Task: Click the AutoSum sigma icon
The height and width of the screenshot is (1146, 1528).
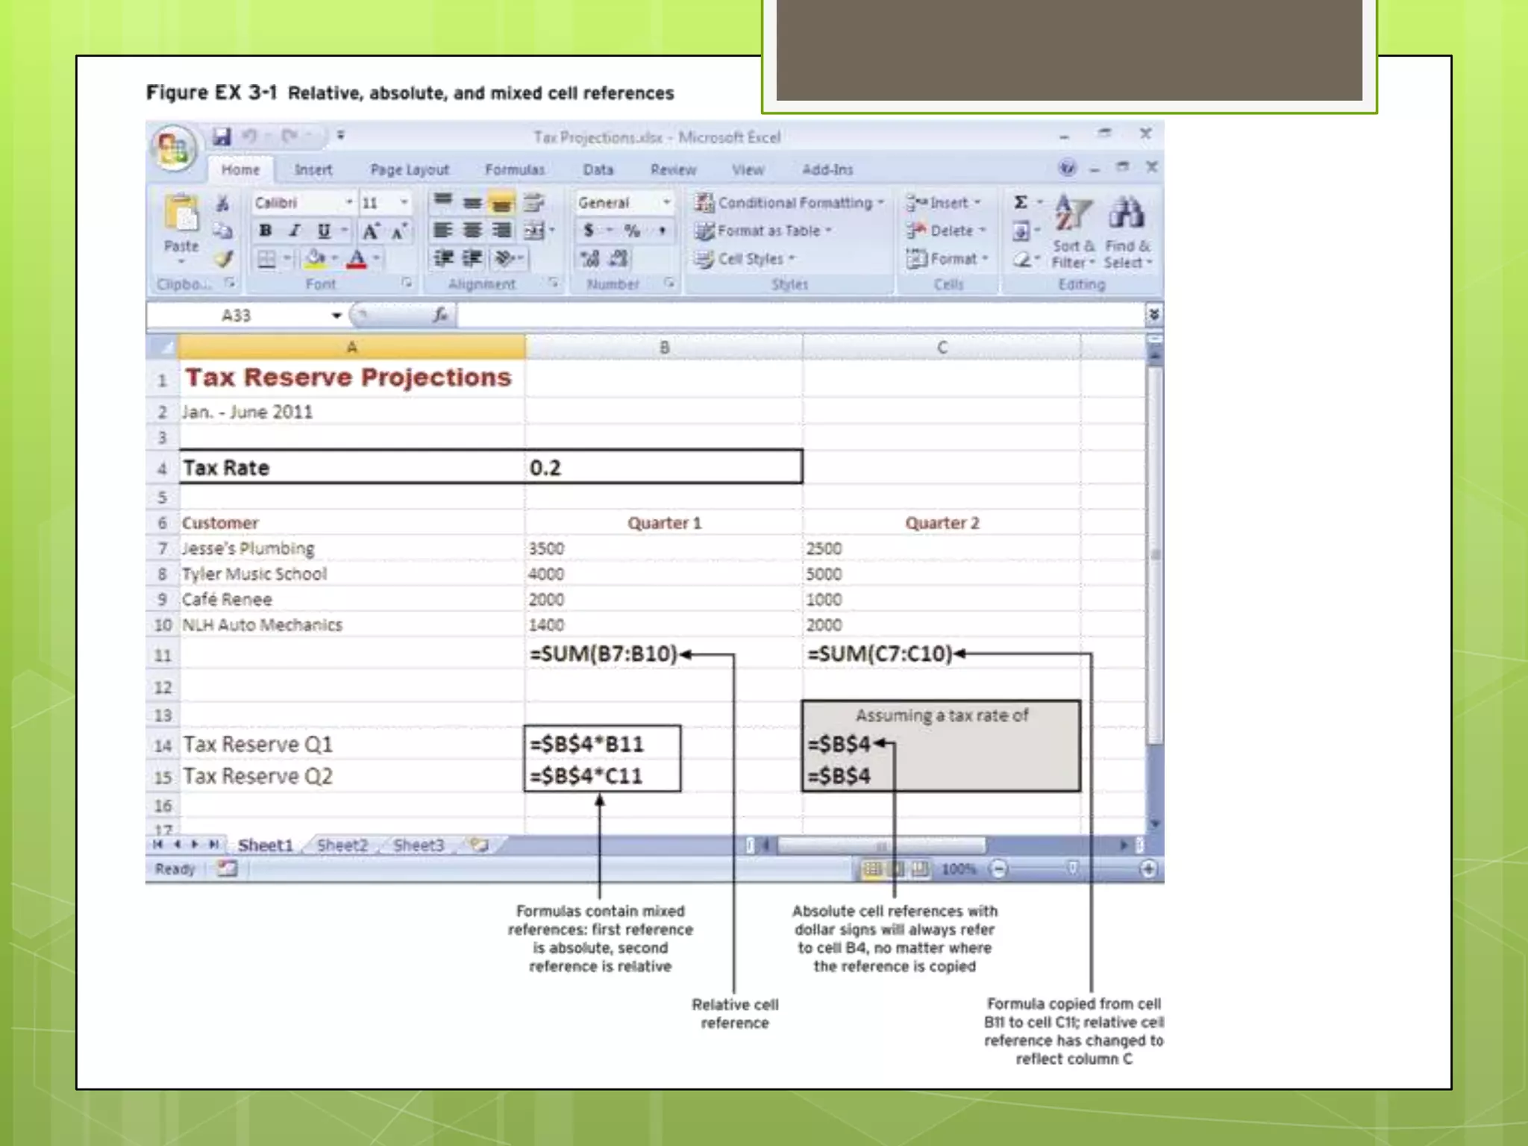Action: 1021,202
